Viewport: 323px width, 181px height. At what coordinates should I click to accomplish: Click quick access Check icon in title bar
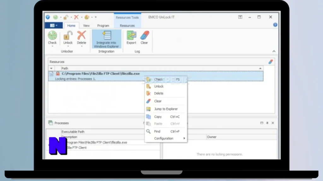(55, 17)
